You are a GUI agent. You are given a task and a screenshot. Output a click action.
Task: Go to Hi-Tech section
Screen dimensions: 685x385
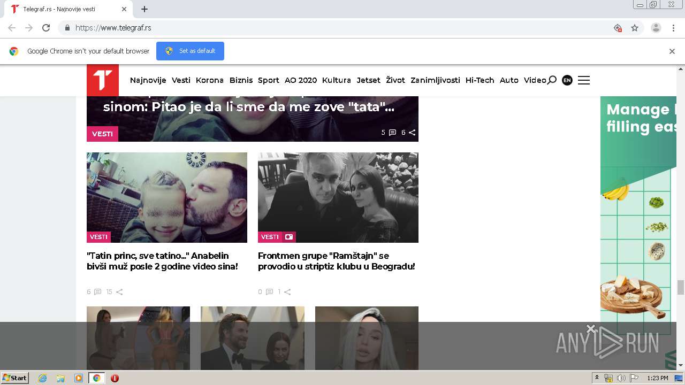[x=480, y=80]
